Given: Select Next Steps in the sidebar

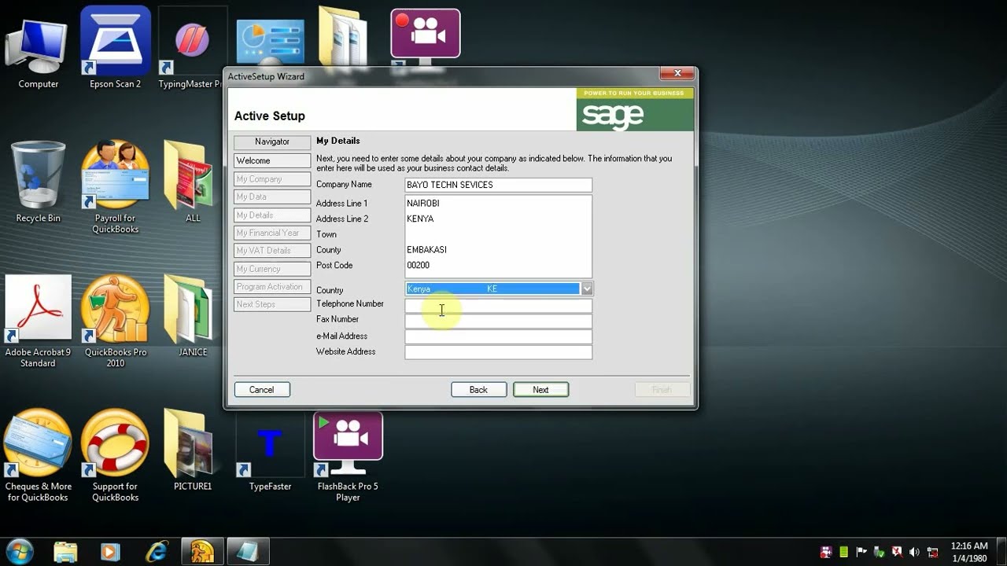Looking at the screenshot, I should tap(272, 304).
